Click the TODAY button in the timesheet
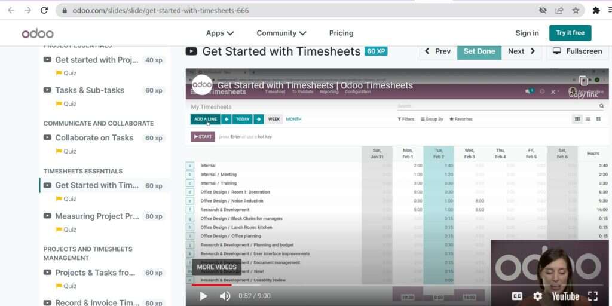Screen dimensions: 612x306 (243, 119)
